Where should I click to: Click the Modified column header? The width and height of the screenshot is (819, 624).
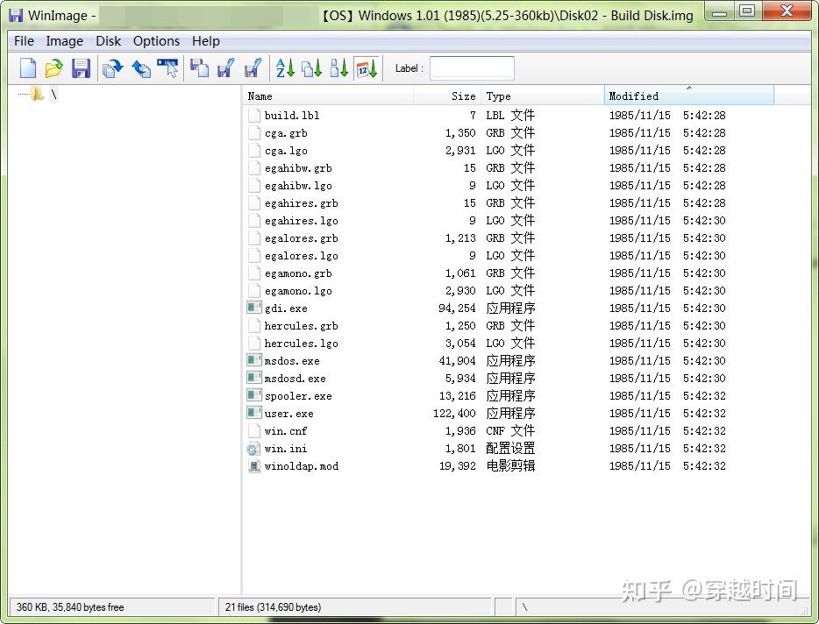pos(631,96)
